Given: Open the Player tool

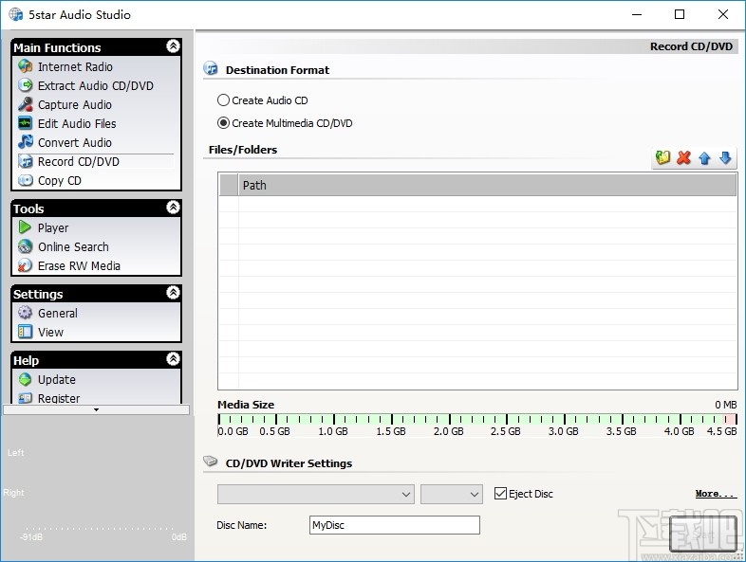Looking at the screenshot, I should (x=53, y=228).
